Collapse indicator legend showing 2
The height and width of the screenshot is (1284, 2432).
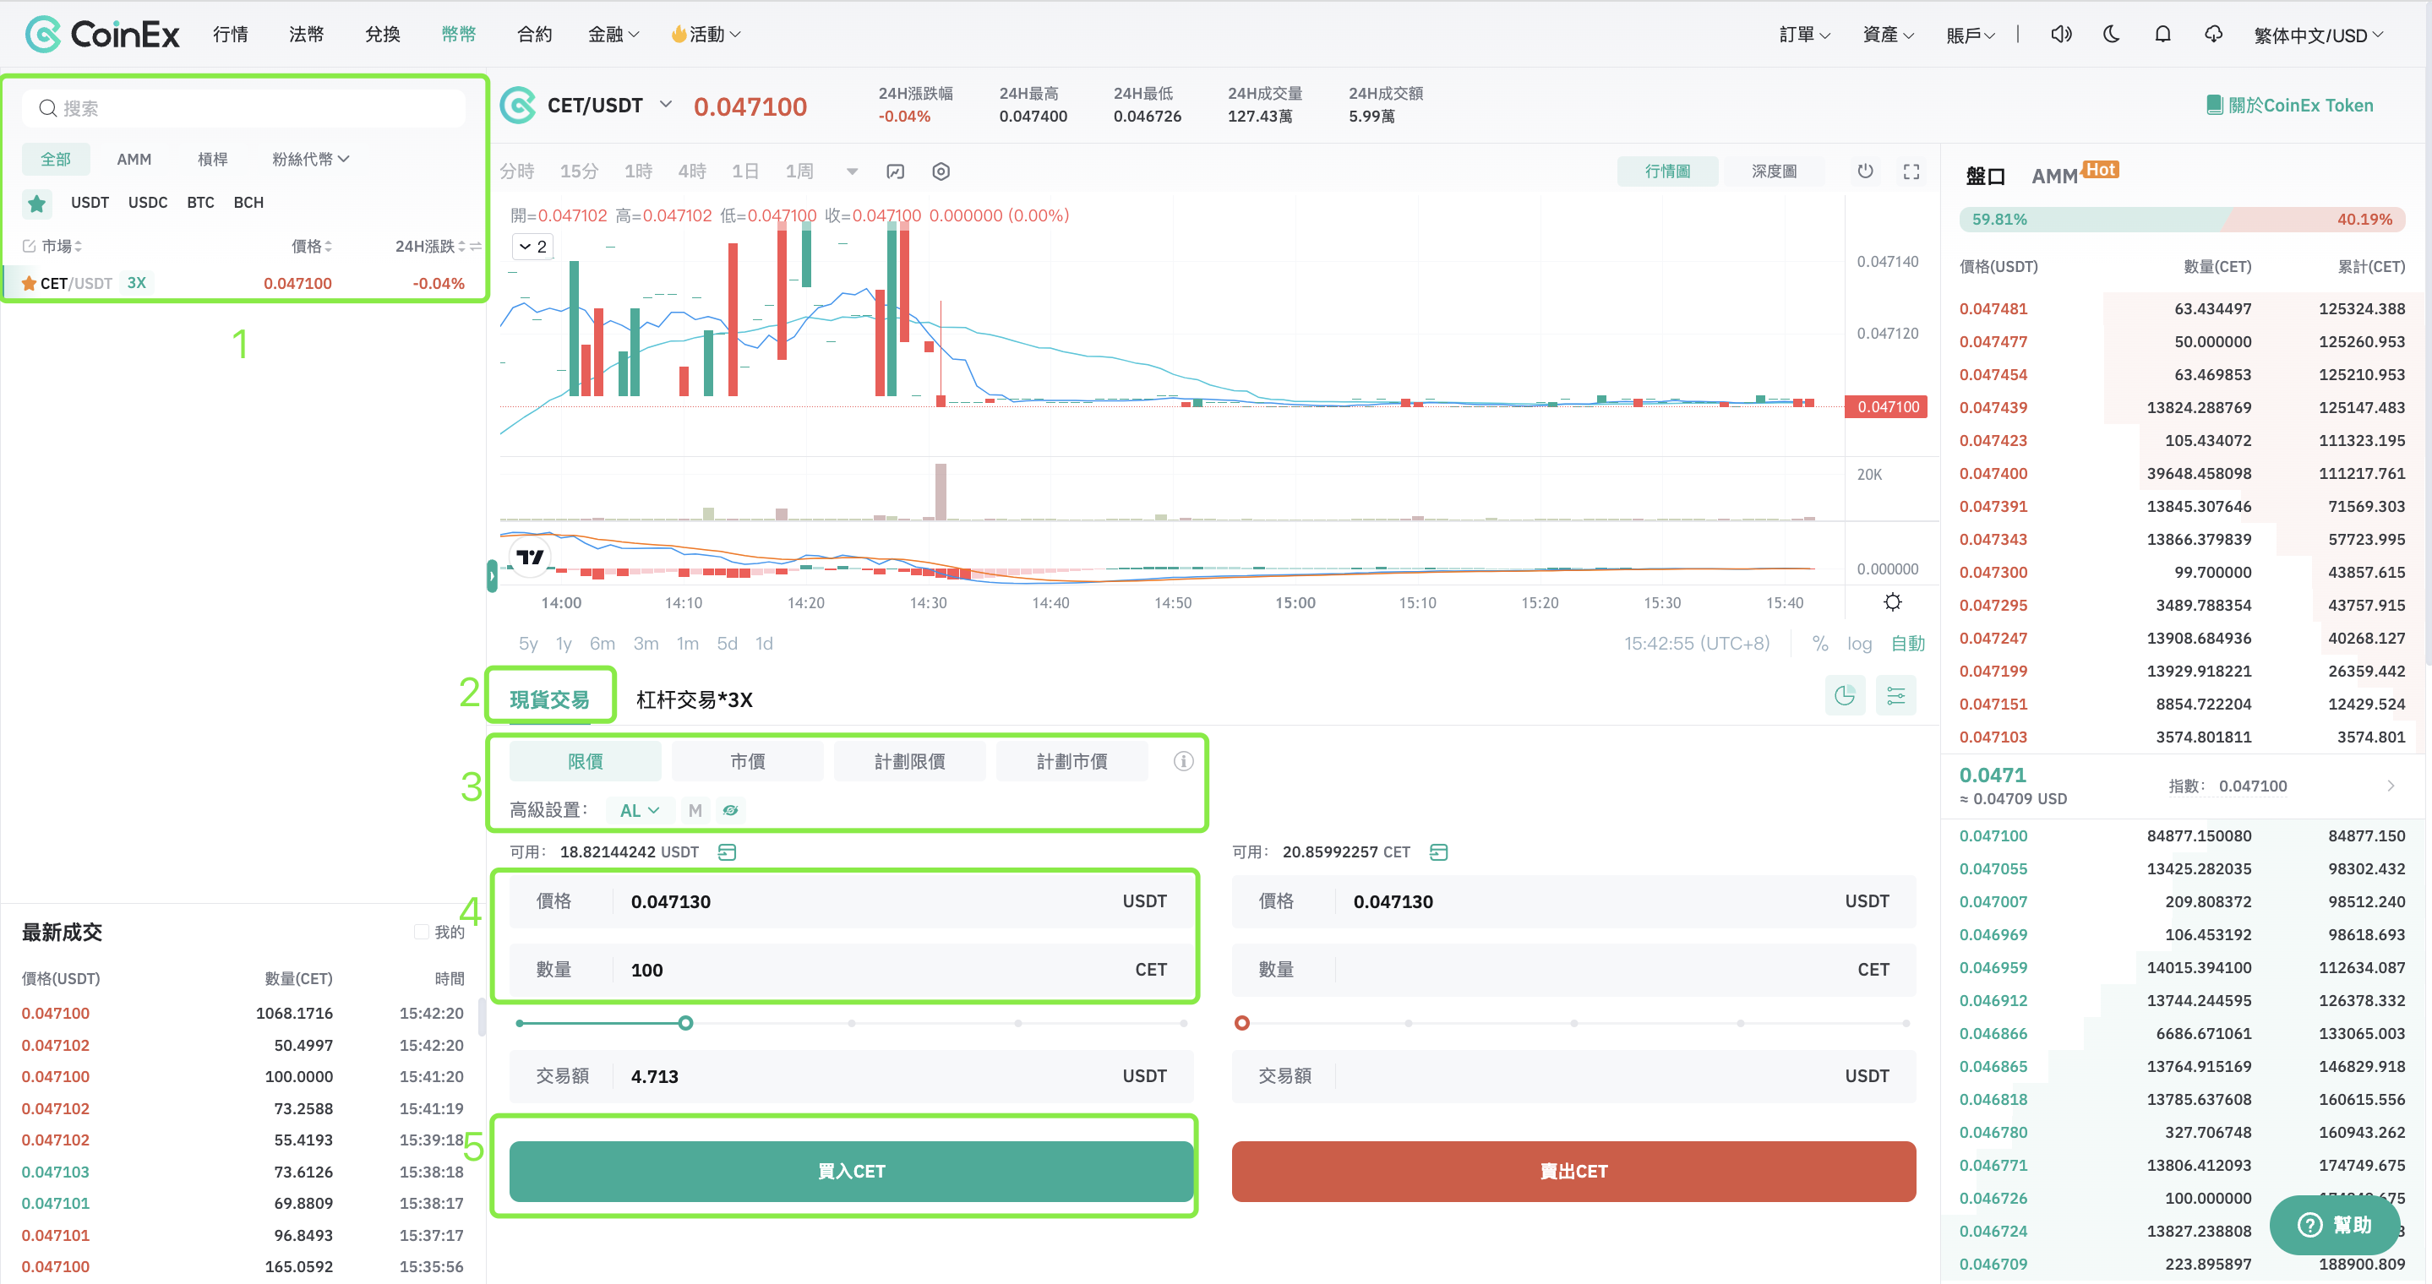pos(532,246)
